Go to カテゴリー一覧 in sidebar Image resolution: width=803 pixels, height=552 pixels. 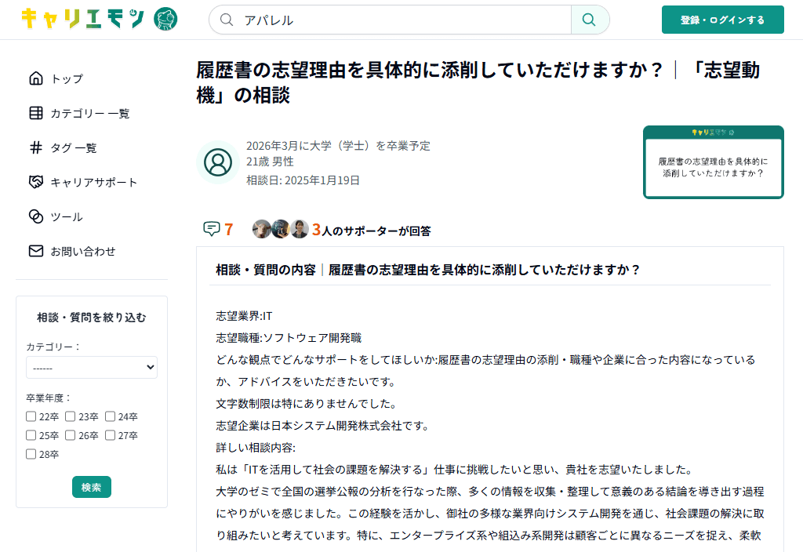pyautogui.click(x=90, y=113)
